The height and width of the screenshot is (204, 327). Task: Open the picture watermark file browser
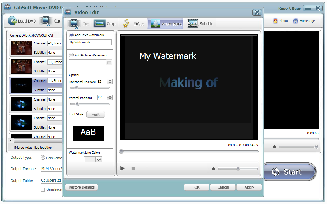pyautogui.click(x=109, y=62)
